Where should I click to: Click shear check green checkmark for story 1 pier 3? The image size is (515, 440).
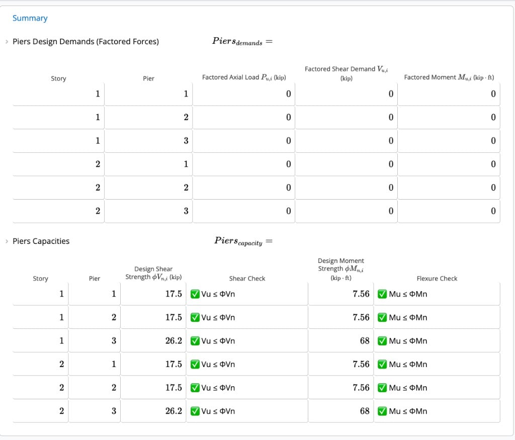pyautogui.click(x=195, y=341)
